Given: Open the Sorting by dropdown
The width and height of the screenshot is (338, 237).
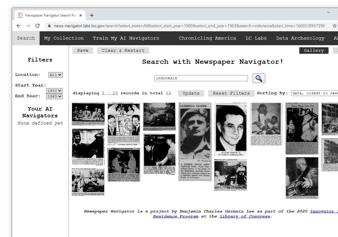Looking at the screenshot, I should [314, 93].
